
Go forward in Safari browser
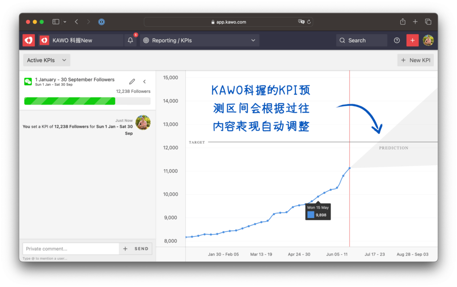tap(88, 22)
